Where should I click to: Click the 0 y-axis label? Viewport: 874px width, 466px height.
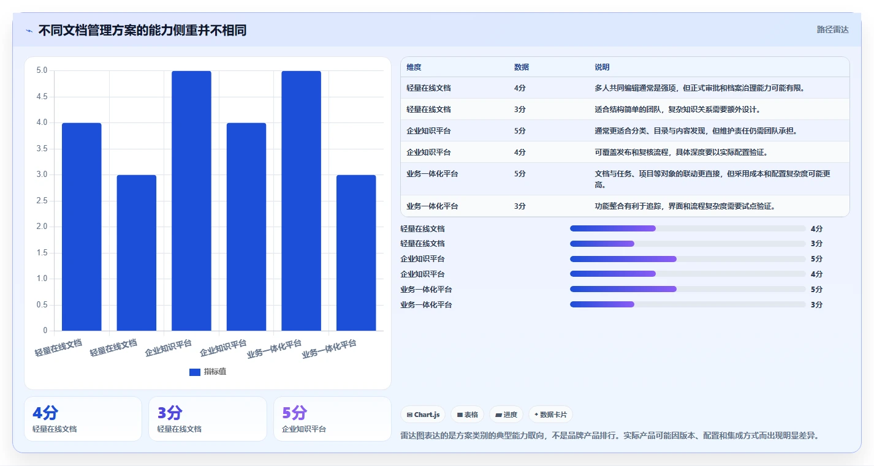(45, 331)
